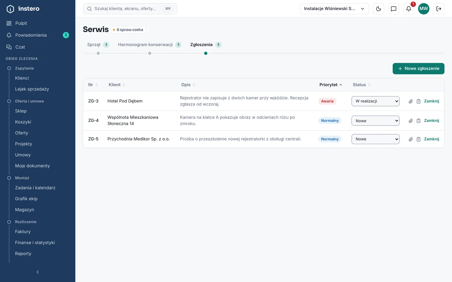Select the Zgłoszenia tab

pyautogui.click(x=206, y=45)
